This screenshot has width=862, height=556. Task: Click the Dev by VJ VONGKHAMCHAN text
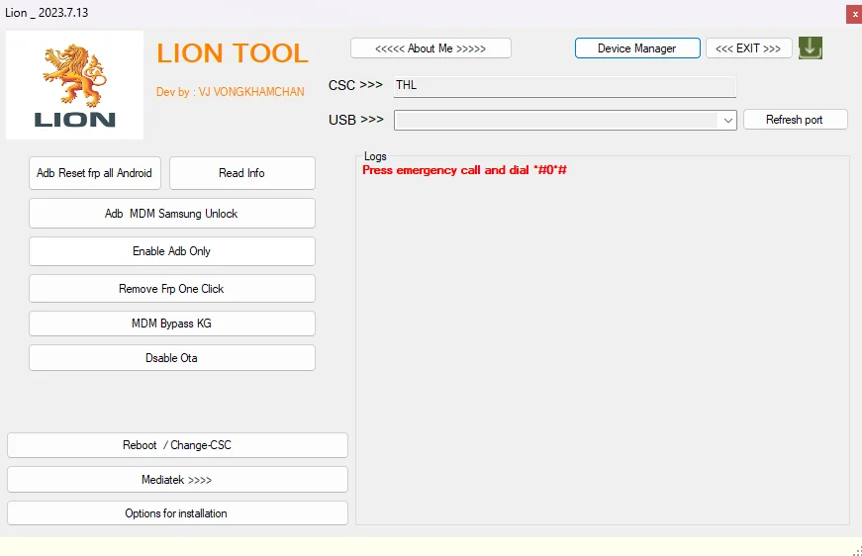(230, 92)
